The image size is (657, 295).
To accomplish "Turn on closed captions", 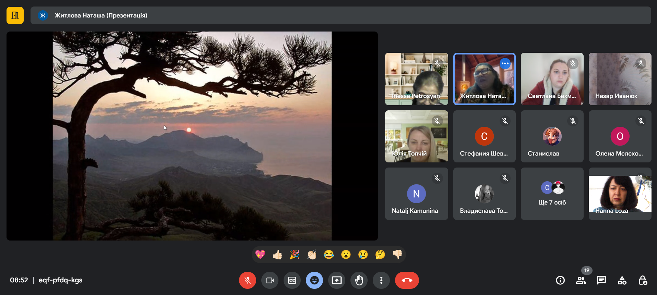I will point(292,280).
